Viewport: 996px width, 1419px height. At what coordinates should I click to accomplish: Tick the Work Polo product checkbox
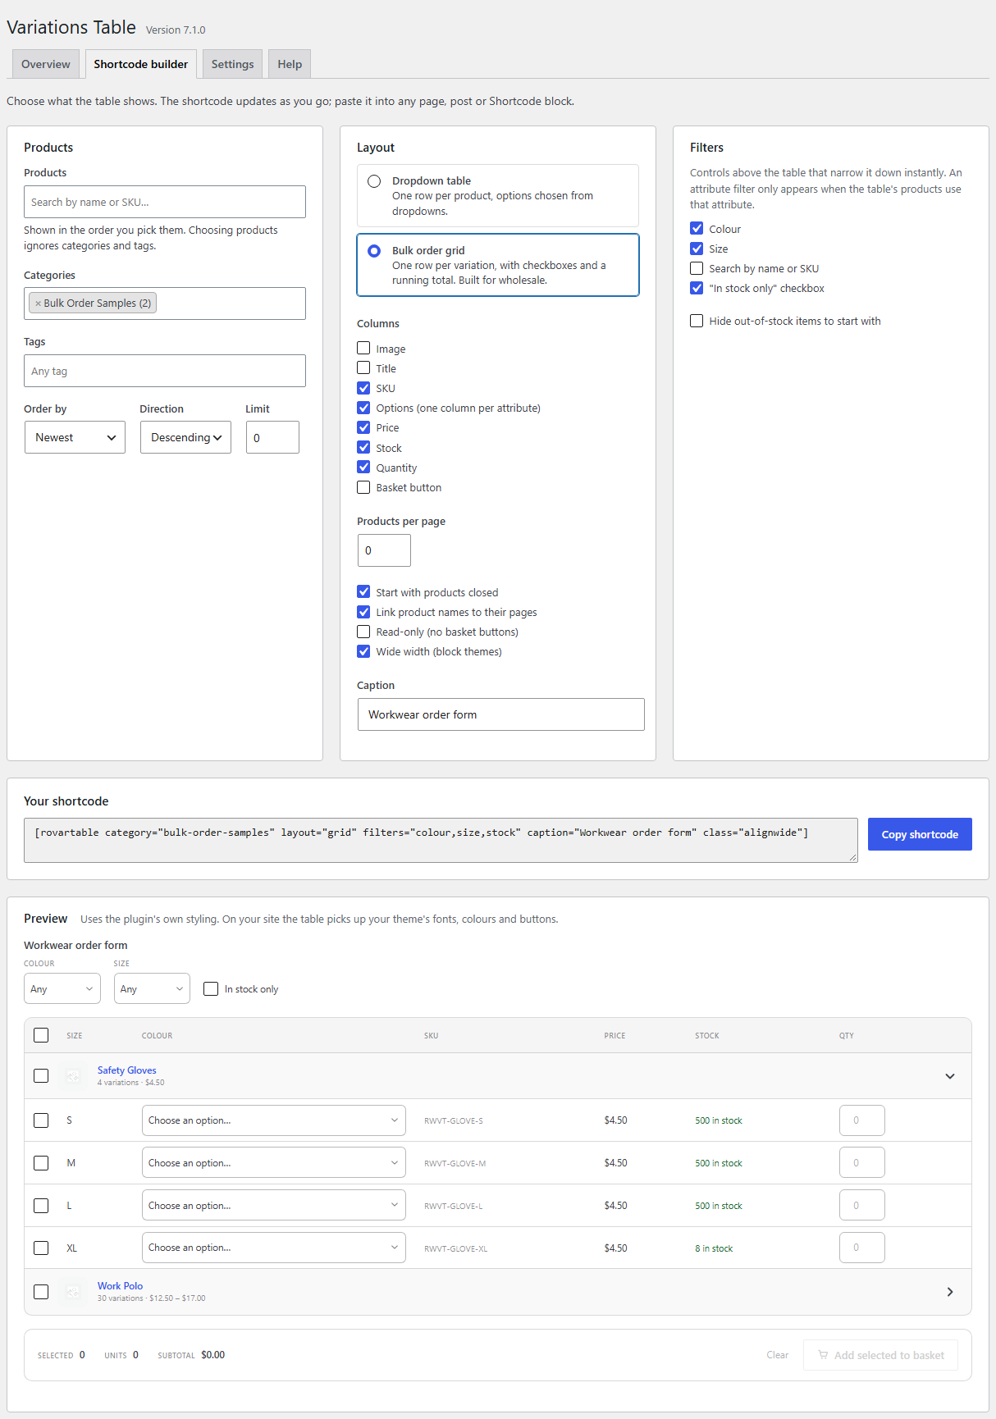pyautogui.click(x=41, y=1292)
